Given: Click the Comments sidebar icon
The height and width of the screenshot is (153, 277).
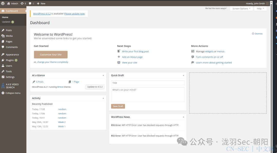Looking at the screenshot, I should [3, 47].
